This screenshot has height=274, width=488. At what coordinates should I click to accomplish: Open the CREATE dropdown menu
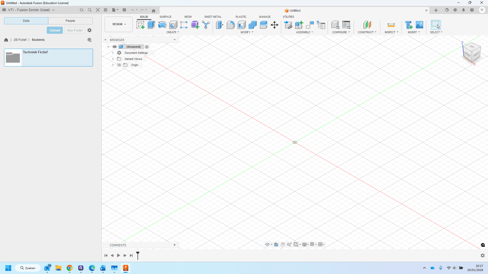173,32
